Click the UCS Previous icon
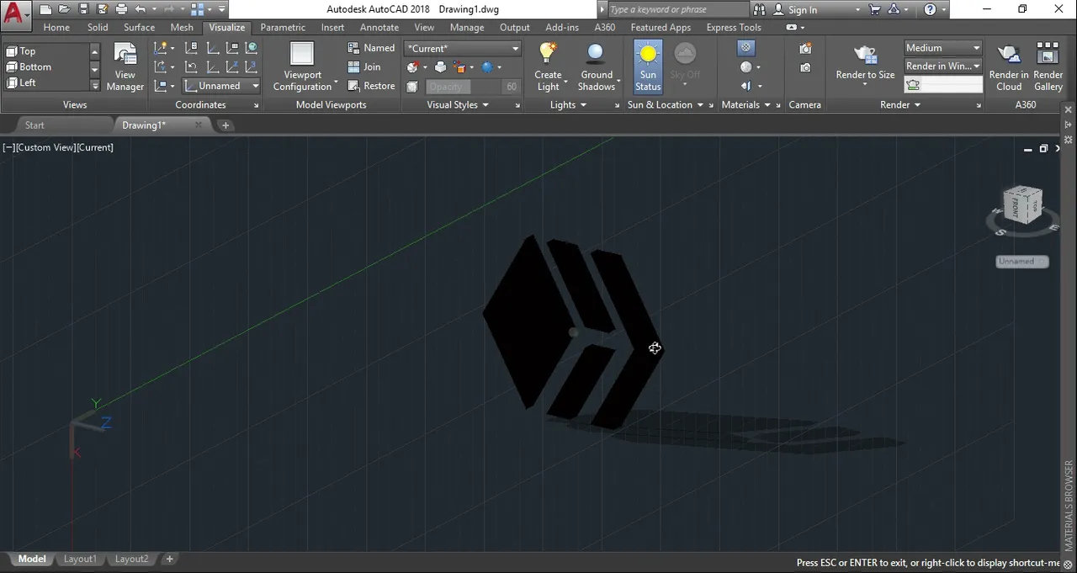 pyautogui.click(x=193, y=66)
